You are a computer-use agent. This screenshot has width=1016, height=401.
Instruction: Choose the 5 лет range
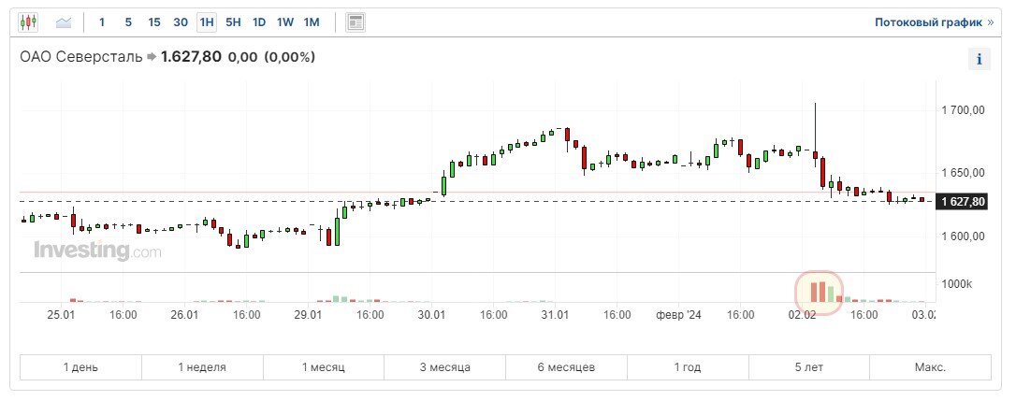coord(809,367)
